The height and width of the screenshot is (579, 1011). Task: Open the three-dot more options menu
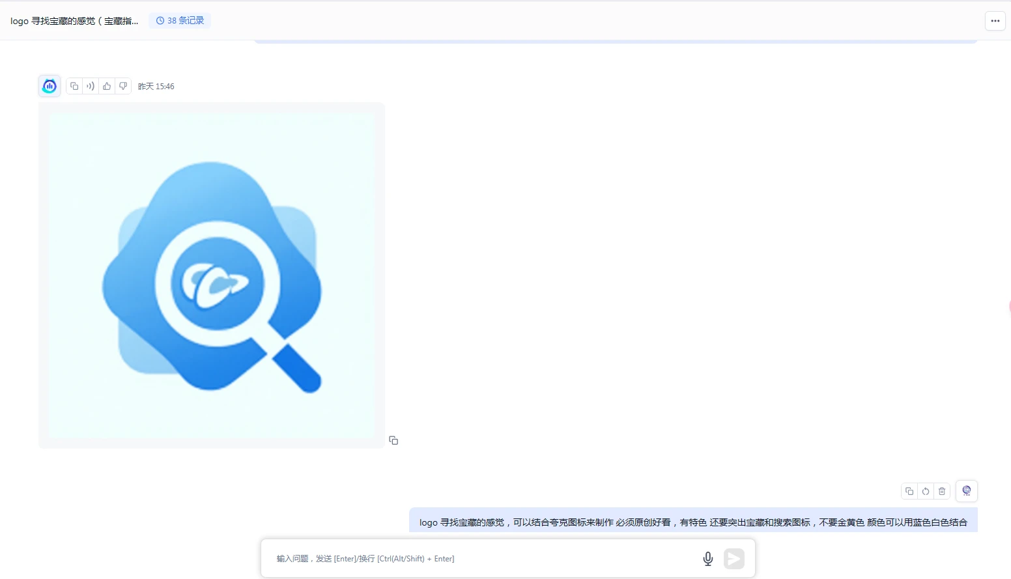coord(995,21)
